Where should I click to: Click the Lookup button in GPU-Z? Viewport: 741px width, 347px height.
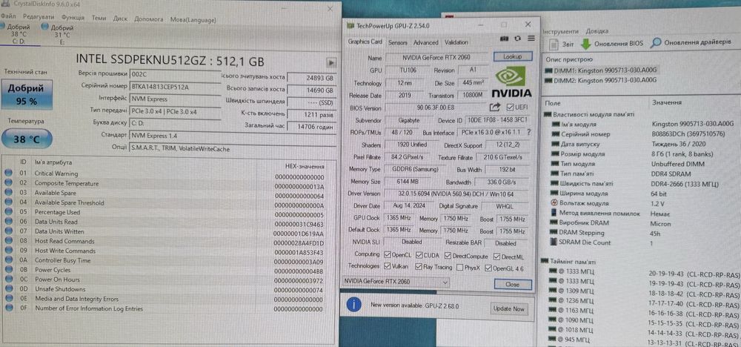click(x=512, y=56)
